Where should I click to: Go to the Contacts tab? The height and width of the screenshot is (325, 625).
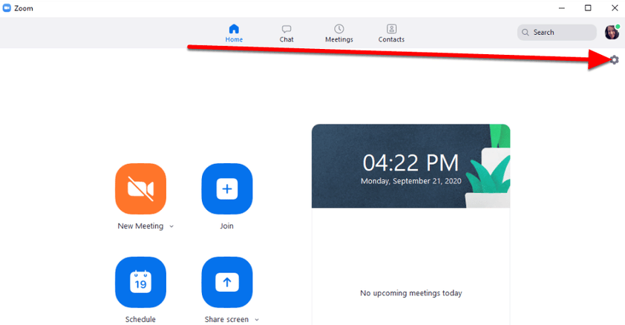point(391,33)
